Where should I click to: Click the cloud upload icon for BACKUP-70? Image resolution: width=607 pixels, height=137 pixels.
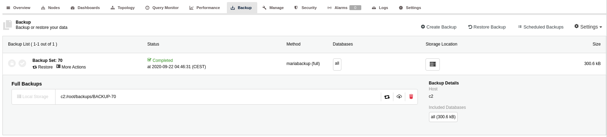[399, 97]
